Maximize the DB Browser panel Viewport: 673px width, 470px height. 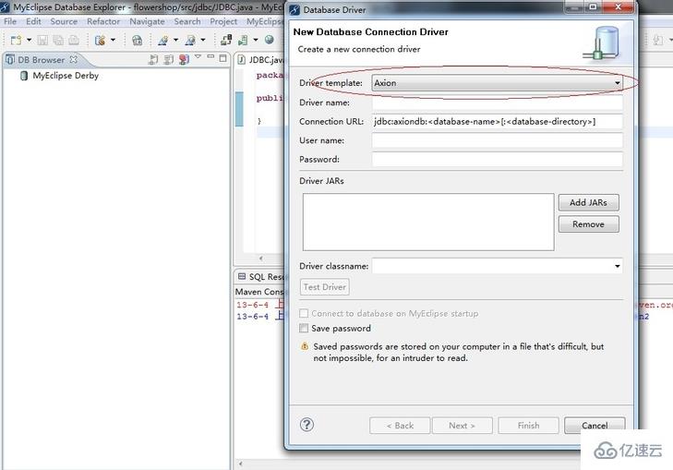pyautogui.click(x=222, y=58)
